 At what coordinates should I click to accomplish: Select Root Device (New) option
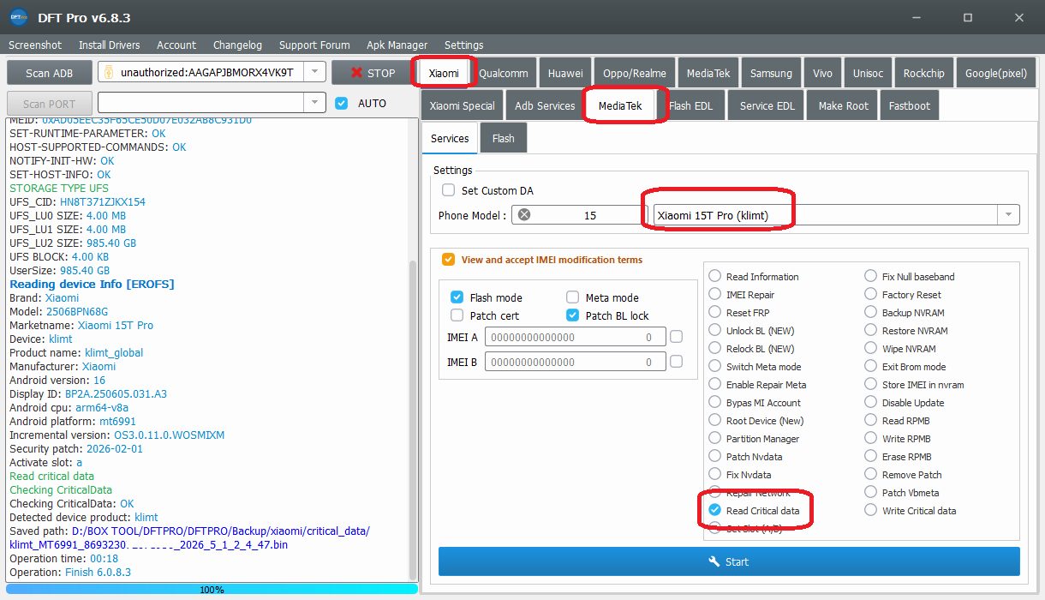click(715, 420)
